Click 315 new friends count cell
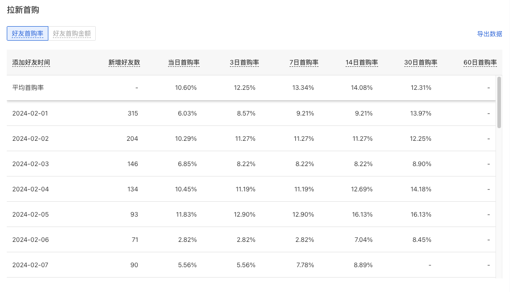510x292 pixels. click(133, 113)
